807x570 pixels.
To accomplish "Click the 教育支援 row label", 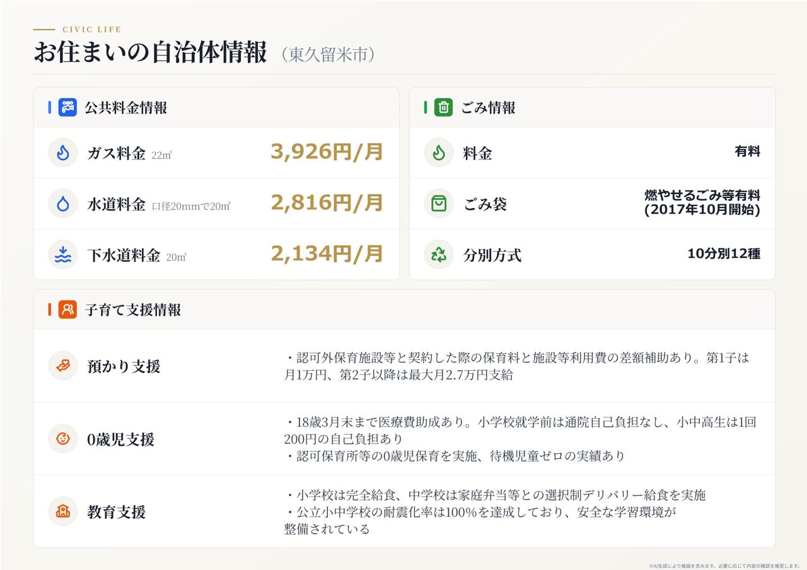I will click(x=117, y=512).
